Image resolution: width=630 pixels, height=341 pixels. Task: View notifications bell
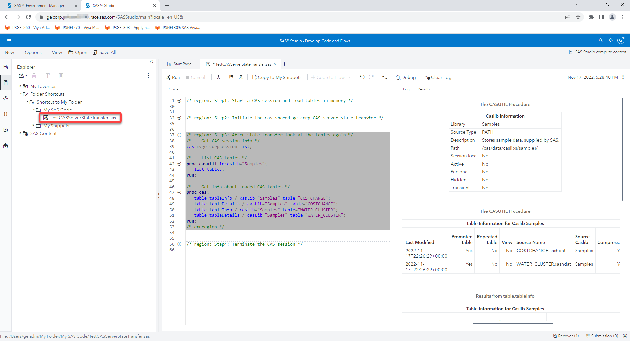611,40
